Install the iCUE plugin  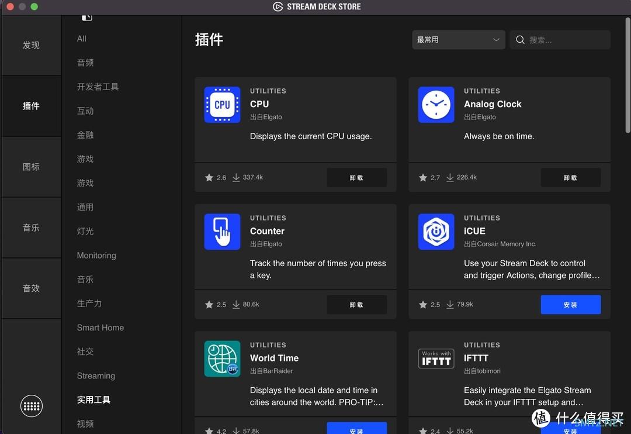click(x=571, y=305)
